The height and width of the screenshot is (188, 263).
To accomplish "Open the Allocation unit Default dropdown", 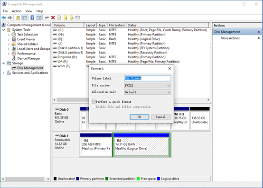I will tap(148, 92).
